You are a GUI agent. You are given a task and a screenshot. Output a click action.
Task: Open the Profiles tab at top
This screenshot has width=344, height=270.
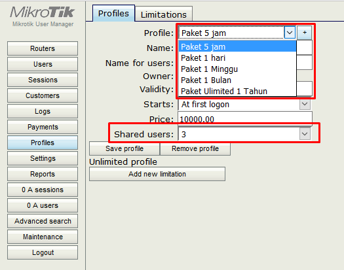click(x=113, y=13)
